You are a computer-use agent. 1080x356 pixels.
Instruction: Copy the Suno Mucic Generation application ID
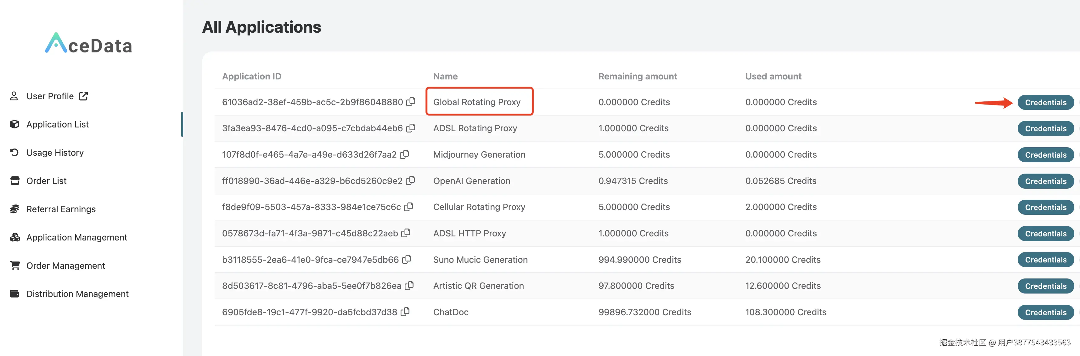click(x=407, y=259)
